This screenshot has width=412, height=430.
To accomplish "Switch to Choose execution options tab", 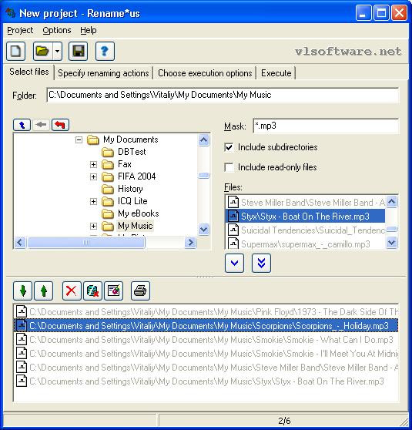I will point(205,73).
